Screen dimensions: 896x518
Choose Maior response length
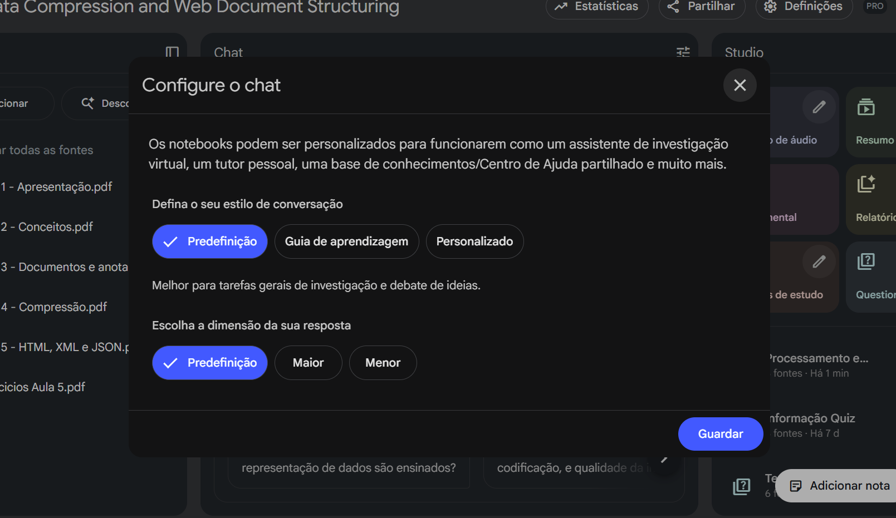[308, 363]
